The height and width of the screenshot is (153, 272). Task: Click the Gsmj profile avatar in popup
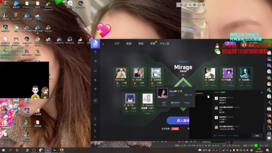click(163, 93)
